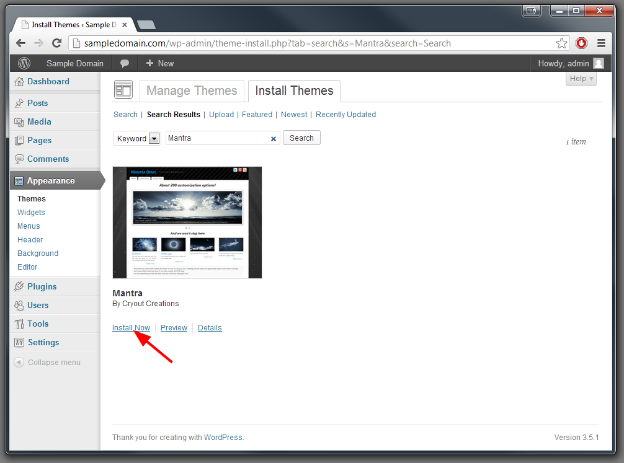
Task: View Newest themes
Action: tap(294, 115)
